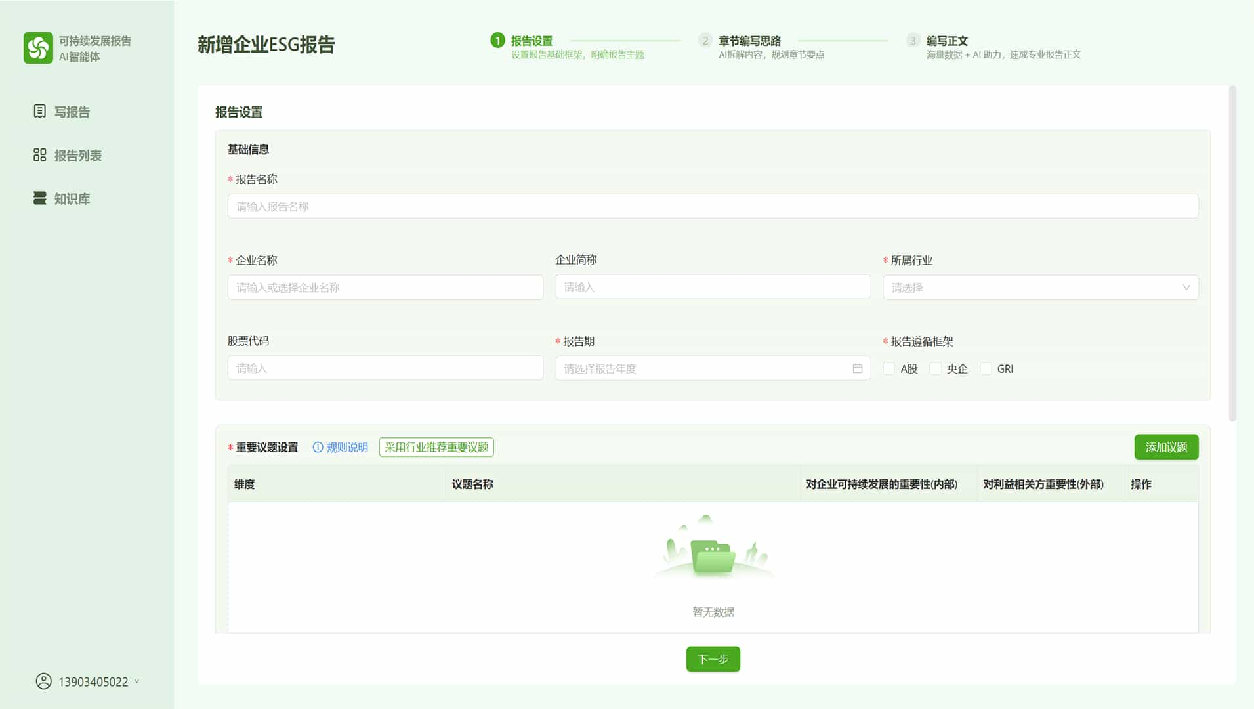Open the 企业名称 select field

click(385, 288)
